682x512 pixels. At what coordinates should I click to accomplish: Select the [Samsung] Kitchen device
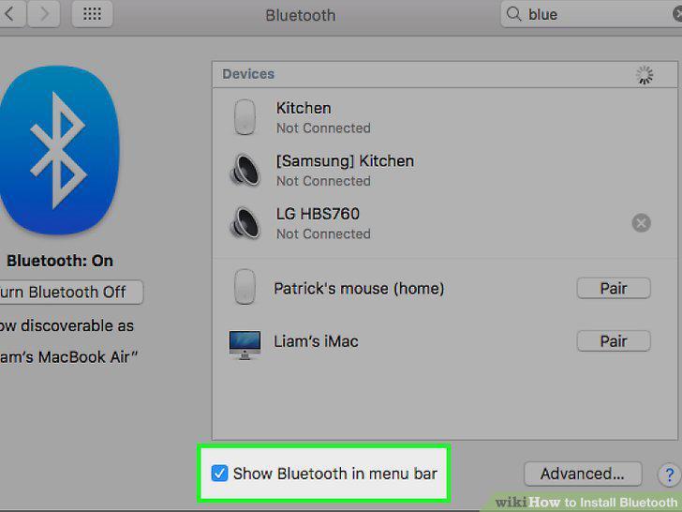[x=444, y=171]
